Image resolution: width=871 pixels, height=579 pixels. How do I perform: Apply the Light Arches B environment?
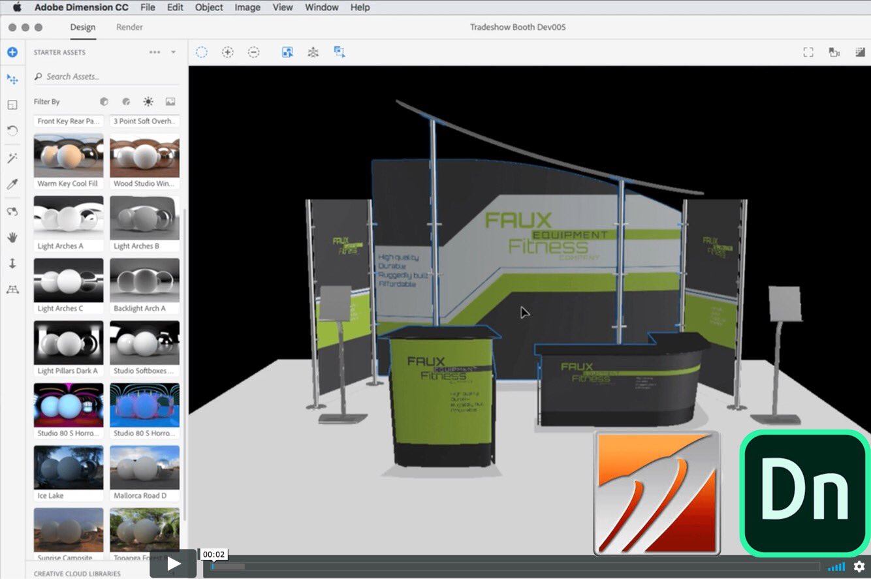tap(144, 224)
